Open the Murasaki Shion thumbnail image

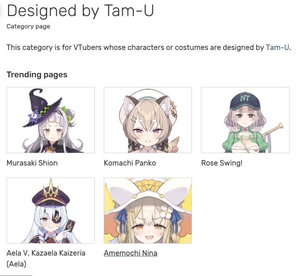click(50, 120)
